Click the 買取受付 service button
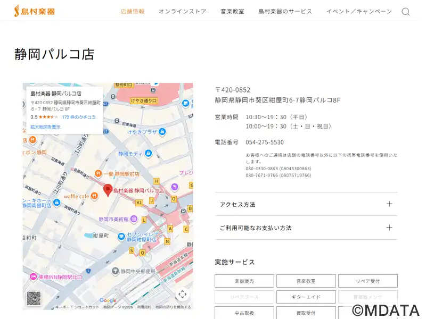Viewport: 426px width, 319px height. pyautogui.click(x=306, y=313)
